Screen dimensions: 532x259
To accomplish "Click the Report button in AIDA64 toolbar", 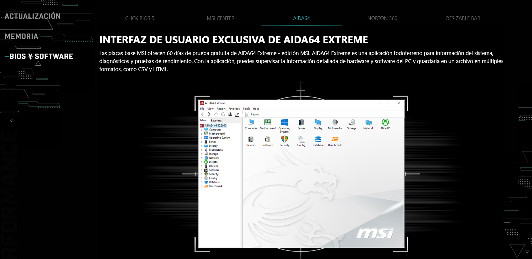I will coord(252,114).
